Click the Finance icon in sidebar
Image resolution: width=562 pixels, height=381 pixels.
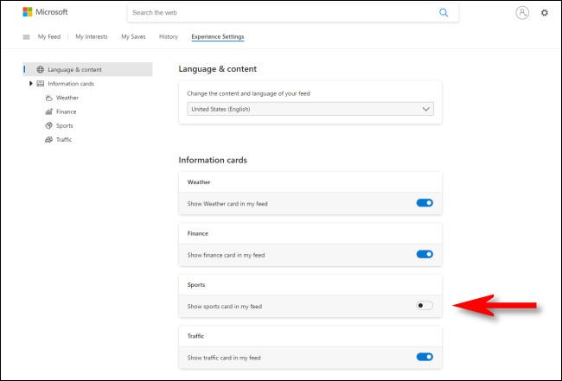pos(48,111)
